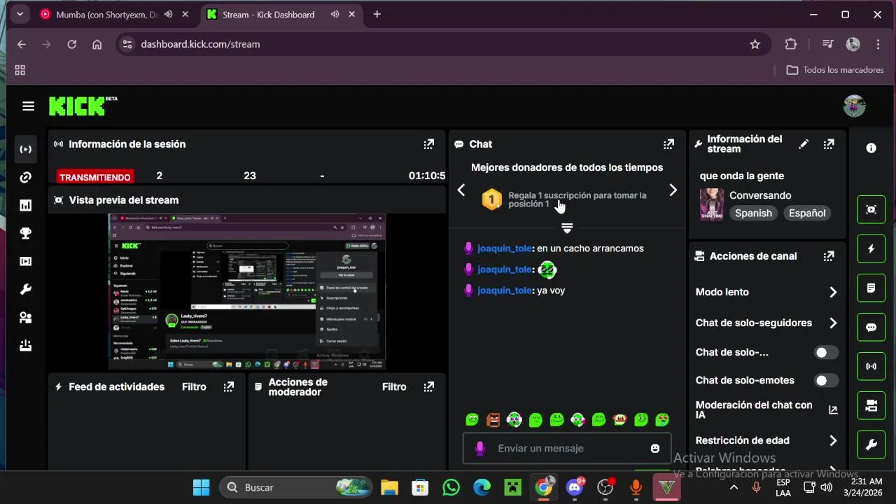Pop out the Feed de actividades panel
This screenshot has width=896, height=504.
click(x=229, y=386)
